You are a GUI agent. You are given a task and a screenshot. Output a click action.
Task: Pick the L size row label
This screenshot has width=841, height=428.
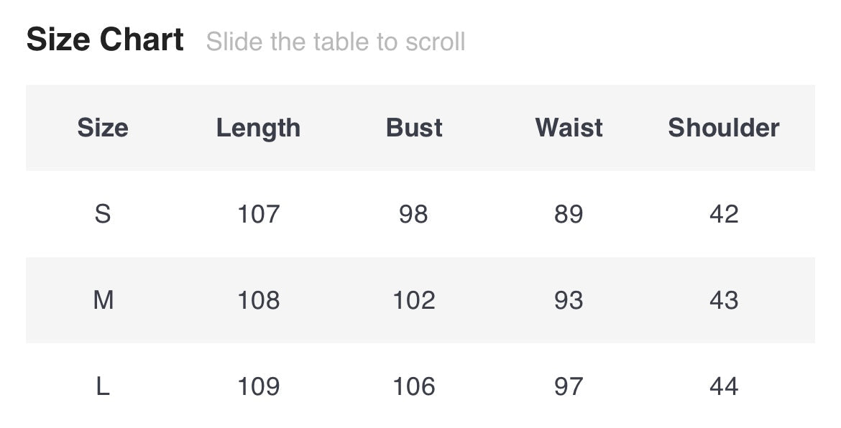103,387
